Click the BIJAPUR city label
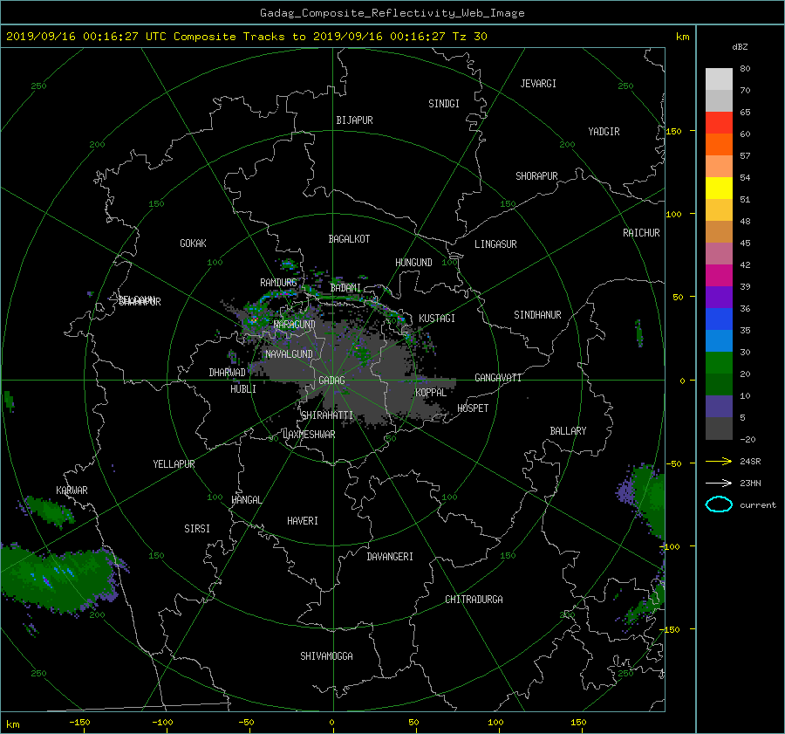The width and height of the screenshot is (785, 734). [354, 120]
